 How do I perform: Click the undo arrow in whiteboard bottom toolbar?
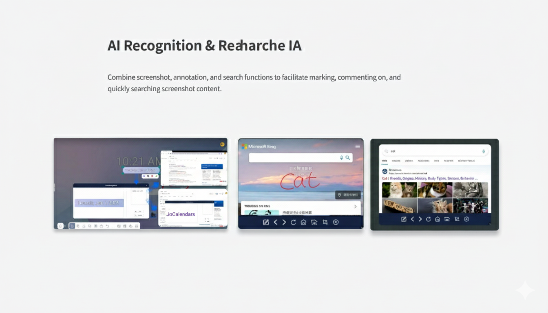pyautogui.click(x=108, y=226)
